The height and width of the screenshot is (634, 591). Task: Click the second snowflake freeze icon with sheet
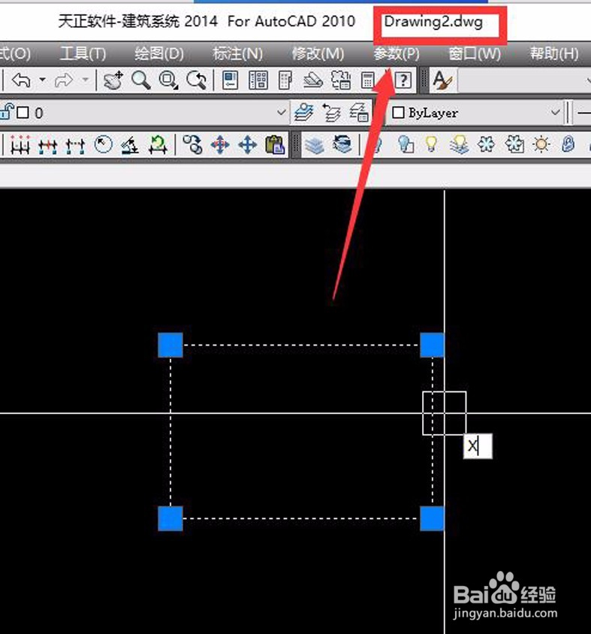coord(514,145)
